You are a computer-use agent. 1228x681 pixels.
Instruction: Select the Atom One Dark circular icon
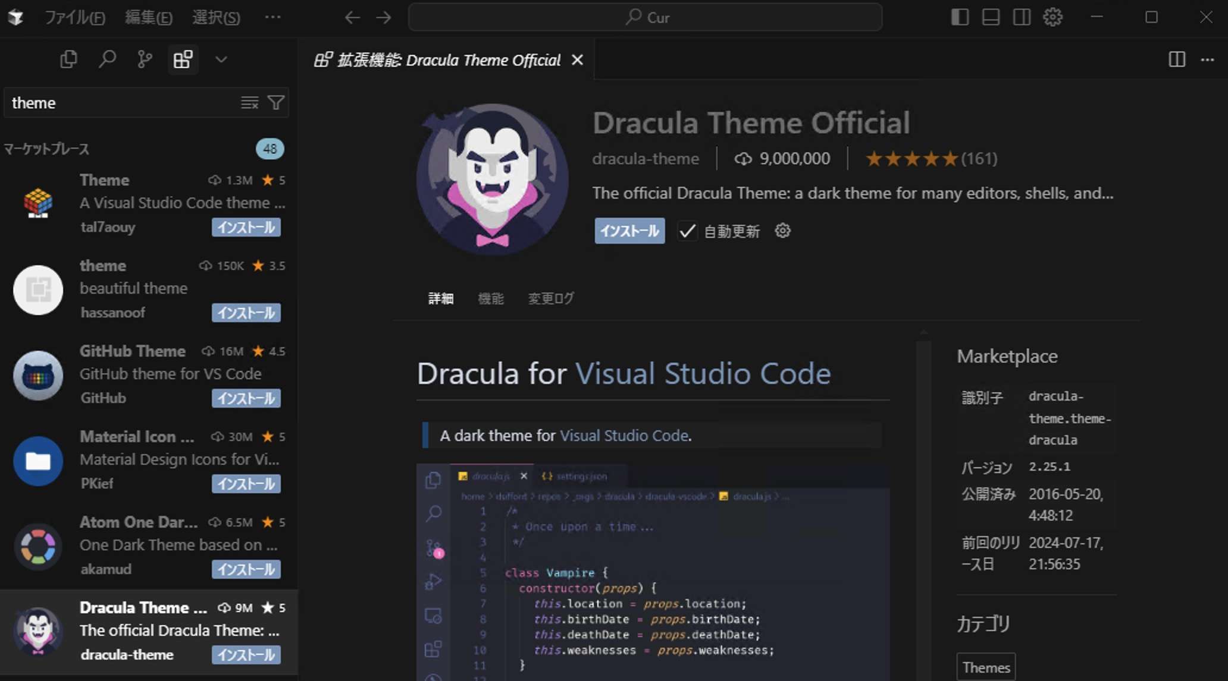[38, 547]
